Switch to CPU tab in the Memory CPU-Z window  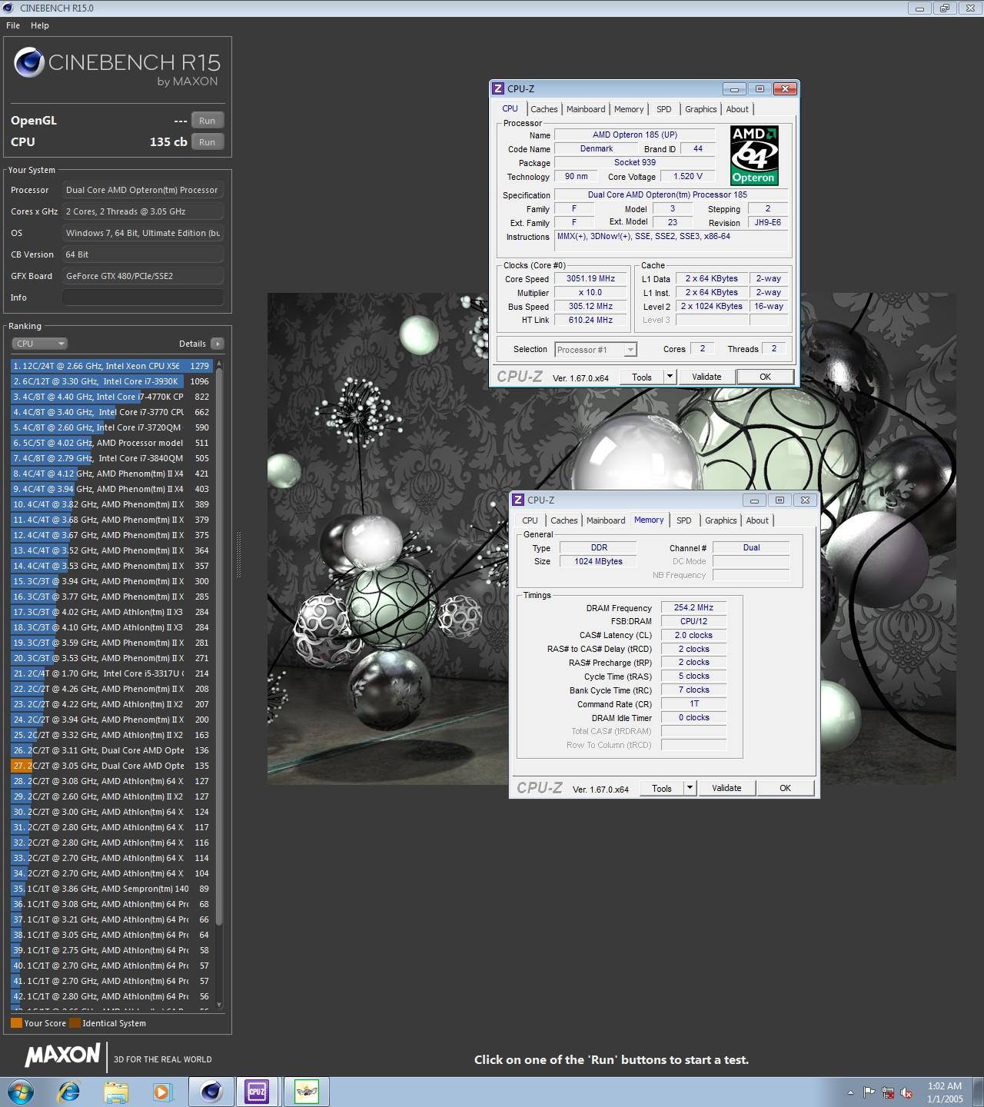click(530, 520)
